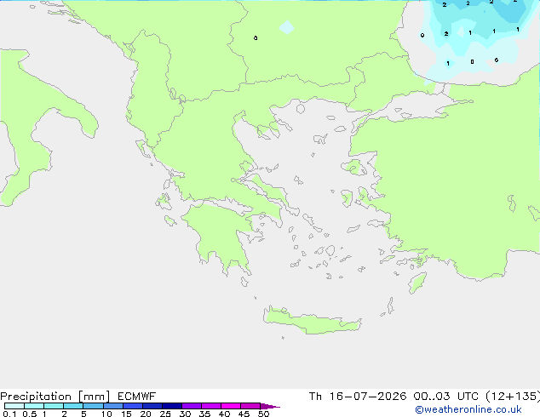
Task: Open the weatheronline.co.uk copyright link
Action: tap(468, 409)
